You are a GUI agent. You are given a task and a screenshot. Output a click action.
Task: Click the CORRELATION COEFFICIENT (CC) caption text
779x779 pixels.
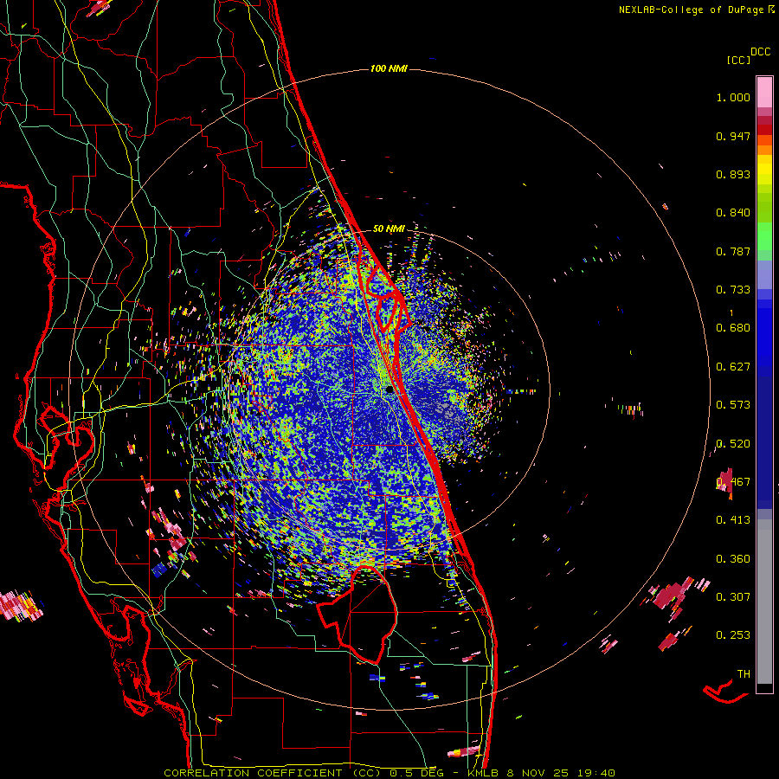click(273, 773)
